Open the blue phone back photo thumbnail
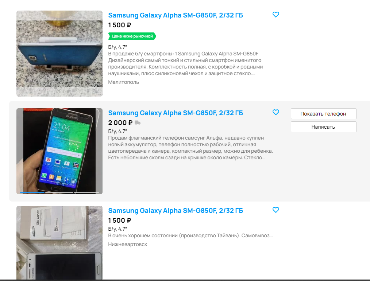 pos(59,54)
